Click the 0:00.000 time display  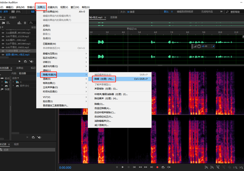(x=65, y=168)
